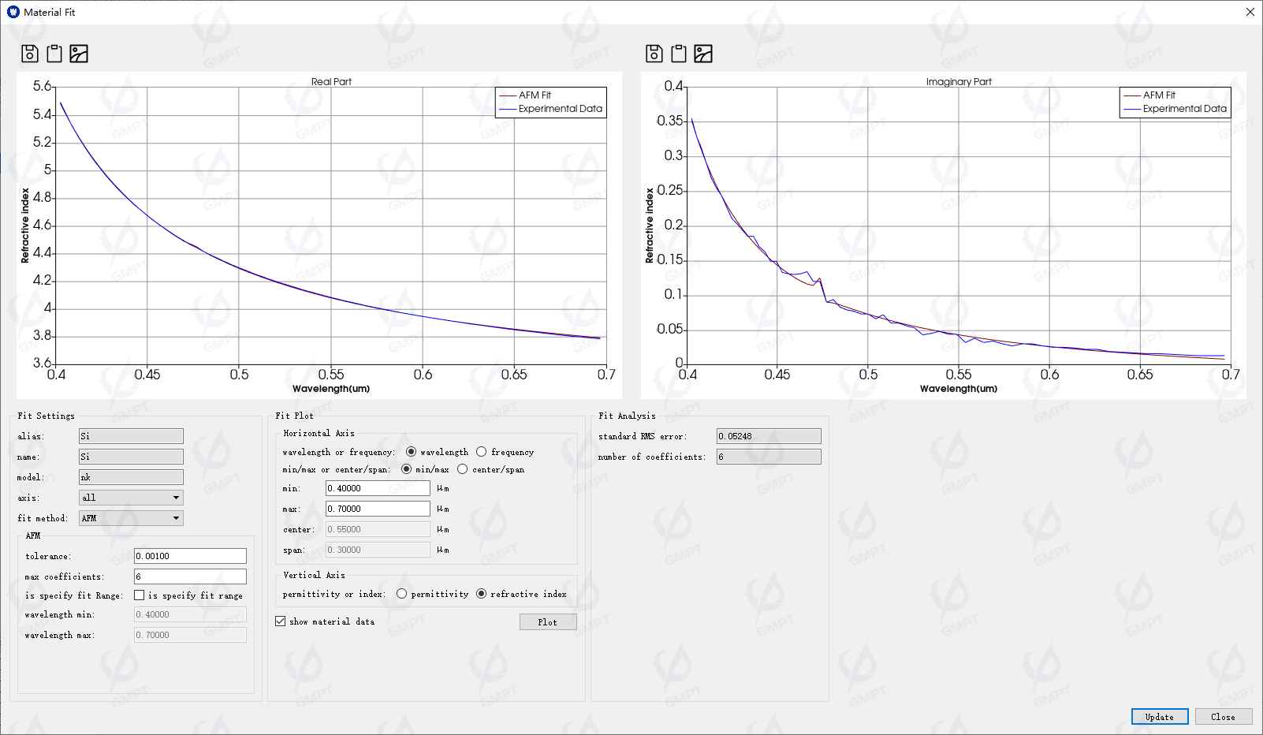Close the Material Fit window using the X
This screenshot has width=1263, height=735.
(x=1250, y=12)
